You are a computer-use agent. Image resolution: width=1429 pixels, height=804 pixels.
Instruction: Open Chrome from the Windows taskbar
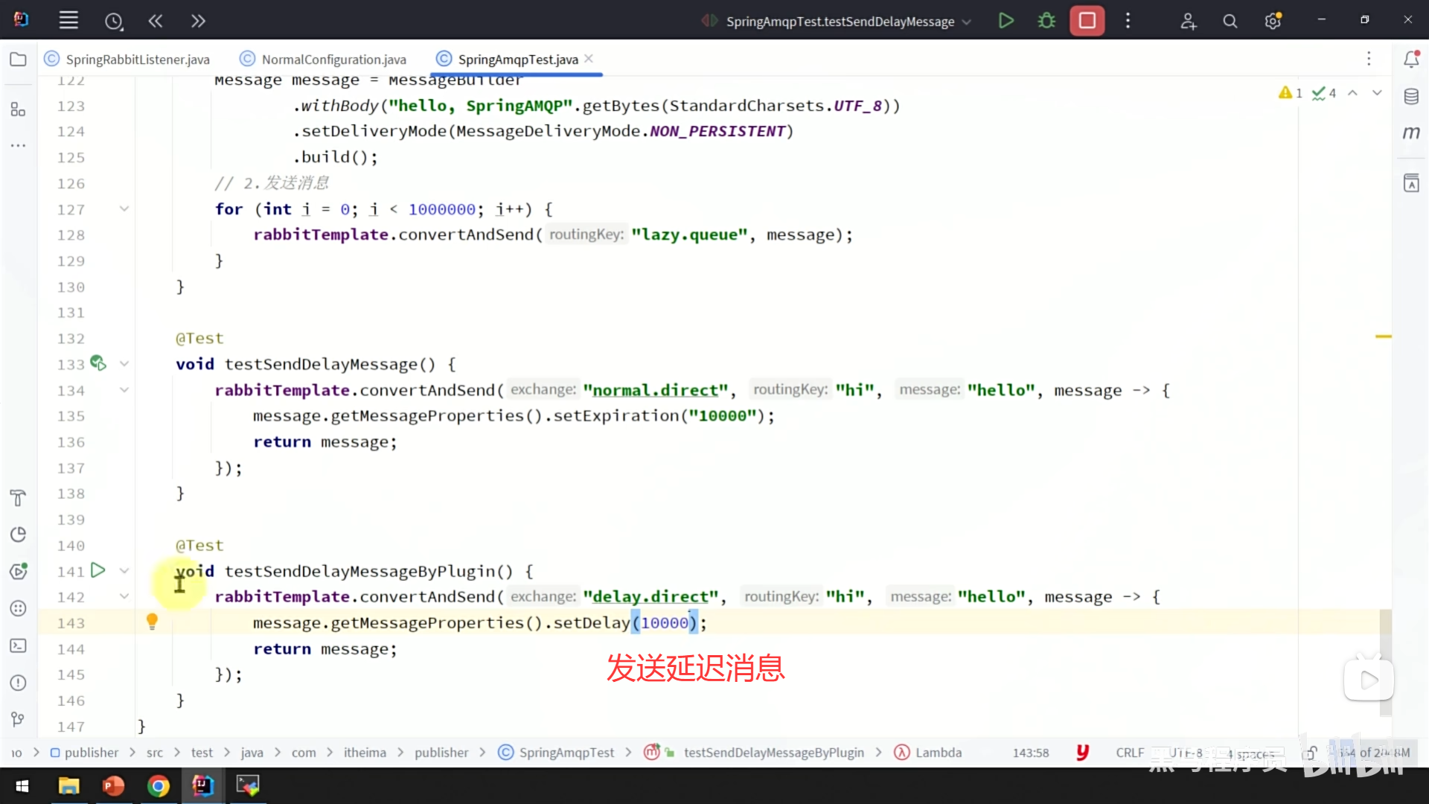coord(158,786)
